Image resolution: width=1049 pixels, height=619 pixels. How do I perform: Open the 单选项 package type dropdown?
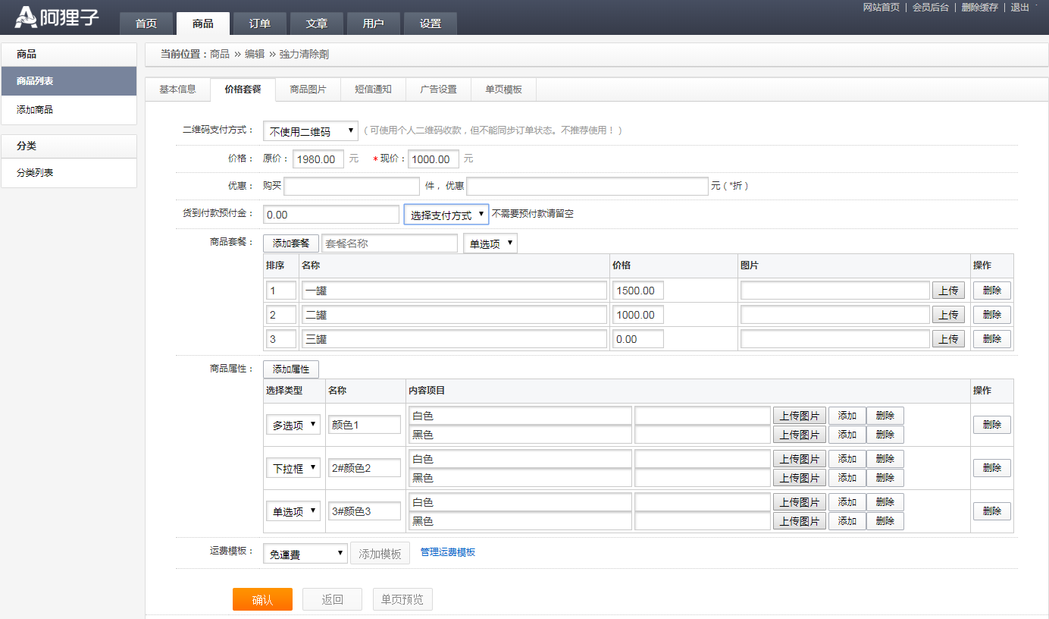[490, 244]
